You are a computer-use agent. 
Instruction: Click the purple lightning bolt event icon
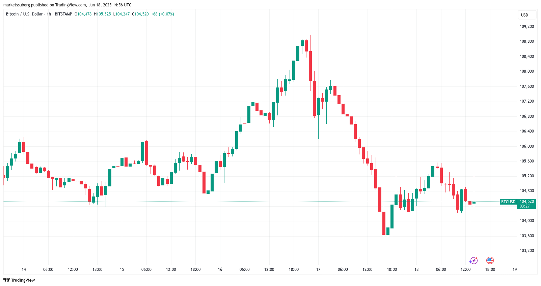click(474, 260)
